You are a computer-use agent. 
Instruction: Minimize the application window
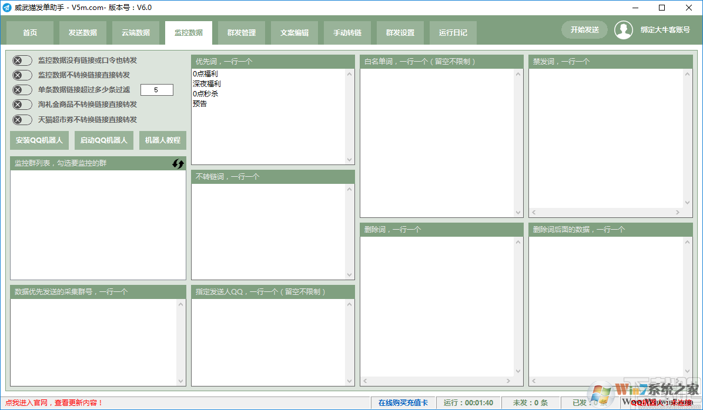635,8
